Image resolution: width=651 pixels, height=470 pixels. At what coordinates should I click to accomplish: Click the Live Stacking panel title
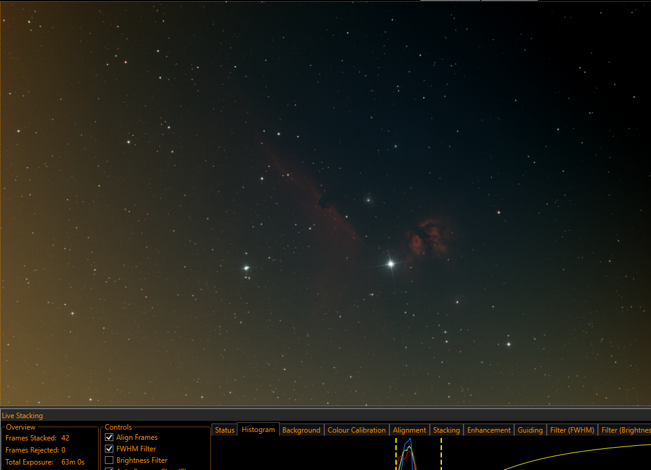pyautogui.click(x=22, y=416)
